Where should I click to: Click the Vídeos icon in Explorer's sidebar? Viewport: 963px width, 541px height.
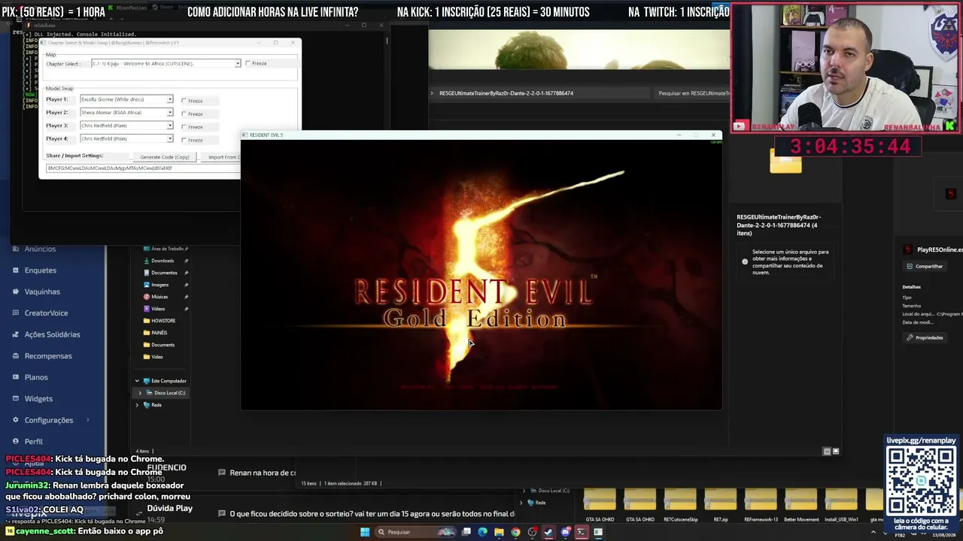[146, 309]
